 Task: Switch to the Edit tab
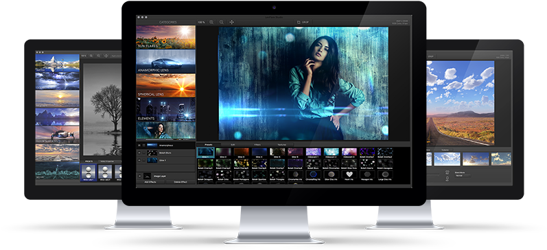coord(232,144)
